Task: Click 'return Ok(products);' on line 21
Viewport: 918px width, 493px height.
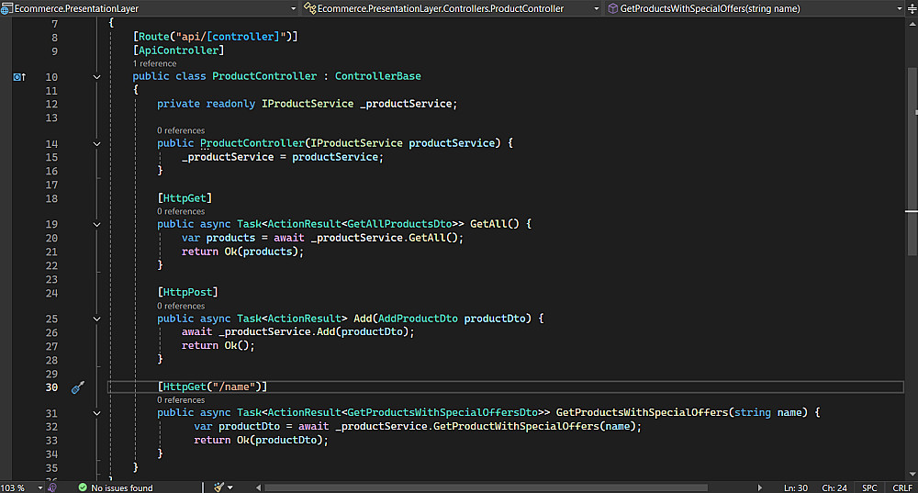Action: (242, 252)
